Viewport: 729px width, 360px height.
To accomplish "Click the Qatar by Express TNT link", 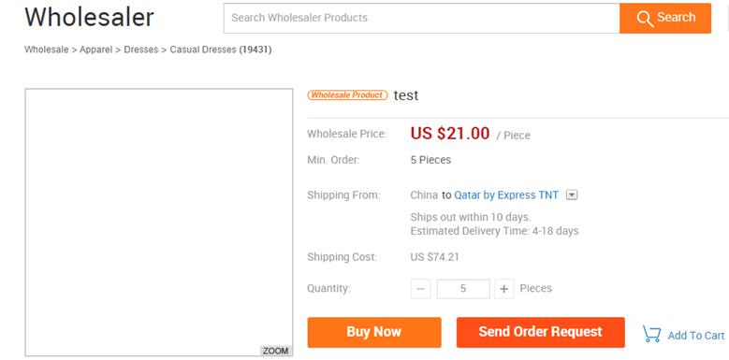I will 506,195.
